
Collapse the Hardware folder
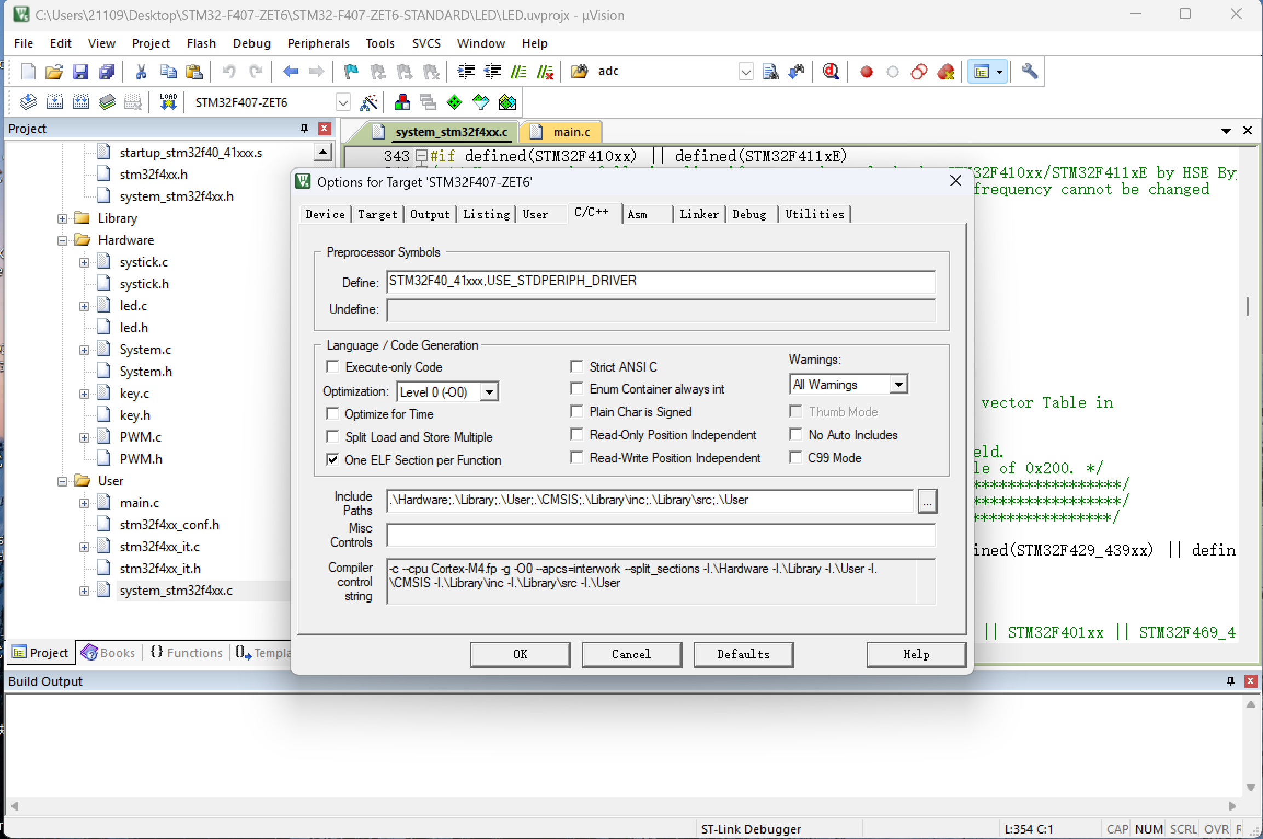[x=62, y=241]
